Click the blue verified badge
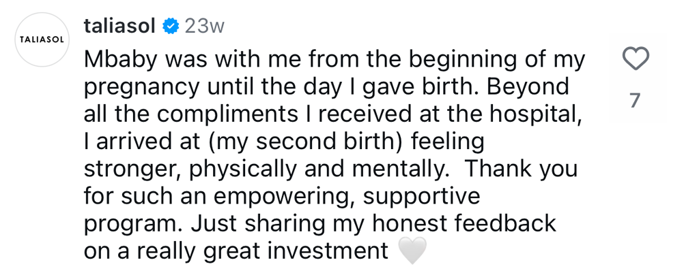 (x=171, y=27)
